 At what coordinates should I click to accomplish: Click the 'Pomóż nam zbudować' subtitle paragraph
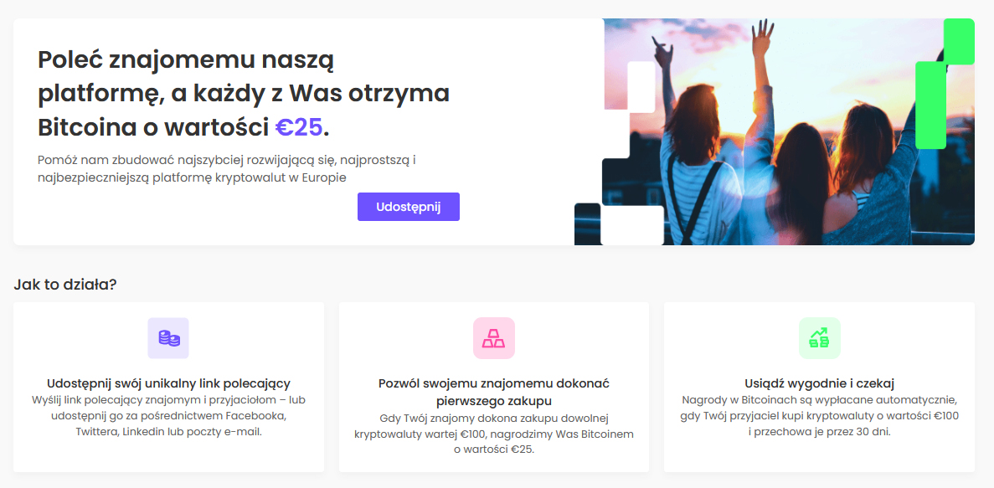coord(226,168)
